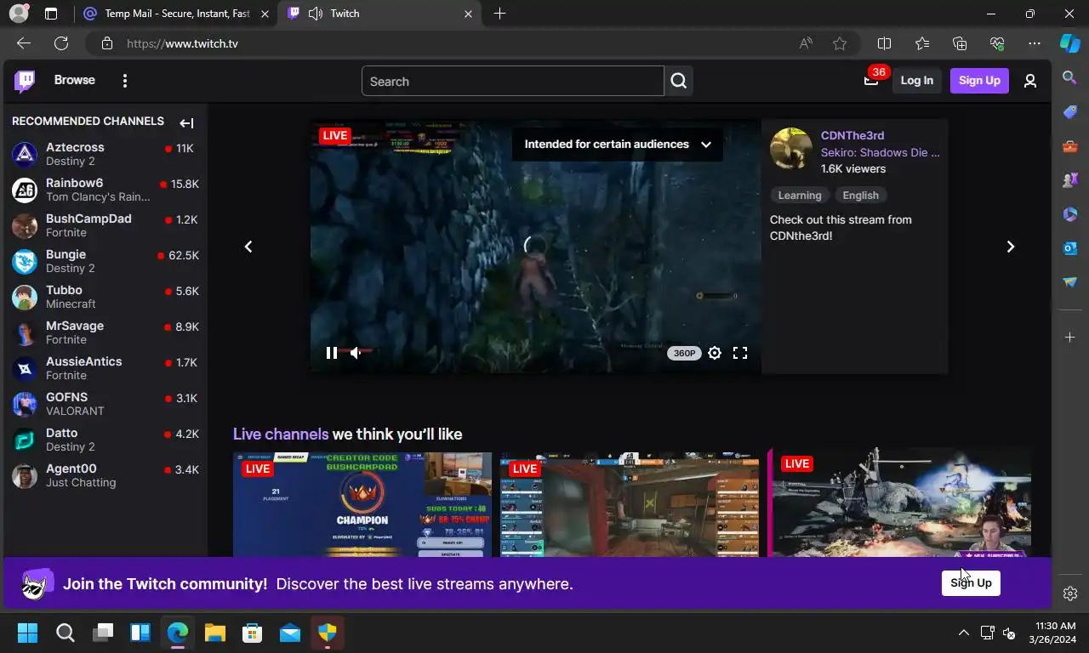Viewport: 1089px width, 653px height.
Task: Open a new browser tab
Action: point(499,14)
